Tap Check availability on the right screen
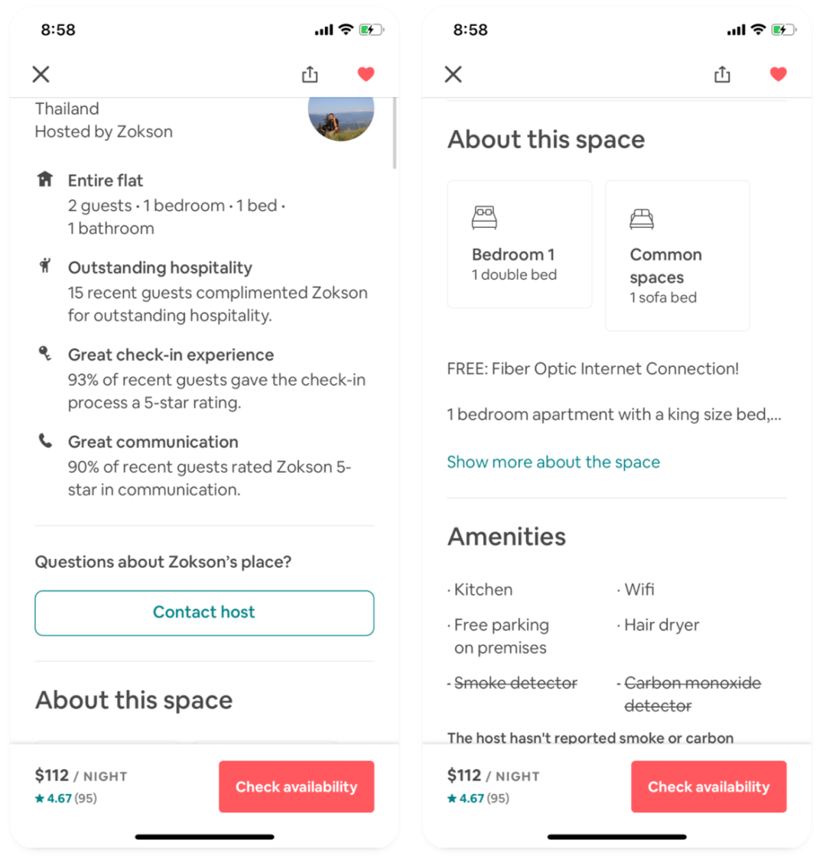 [709, 786]
